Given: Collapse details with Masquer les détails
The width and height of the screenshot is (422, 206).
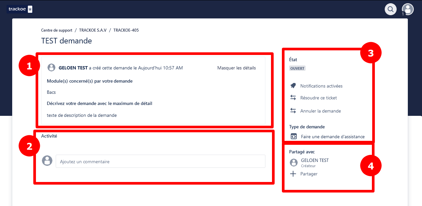Looking at the screenshot, I should tap(236, 68).
